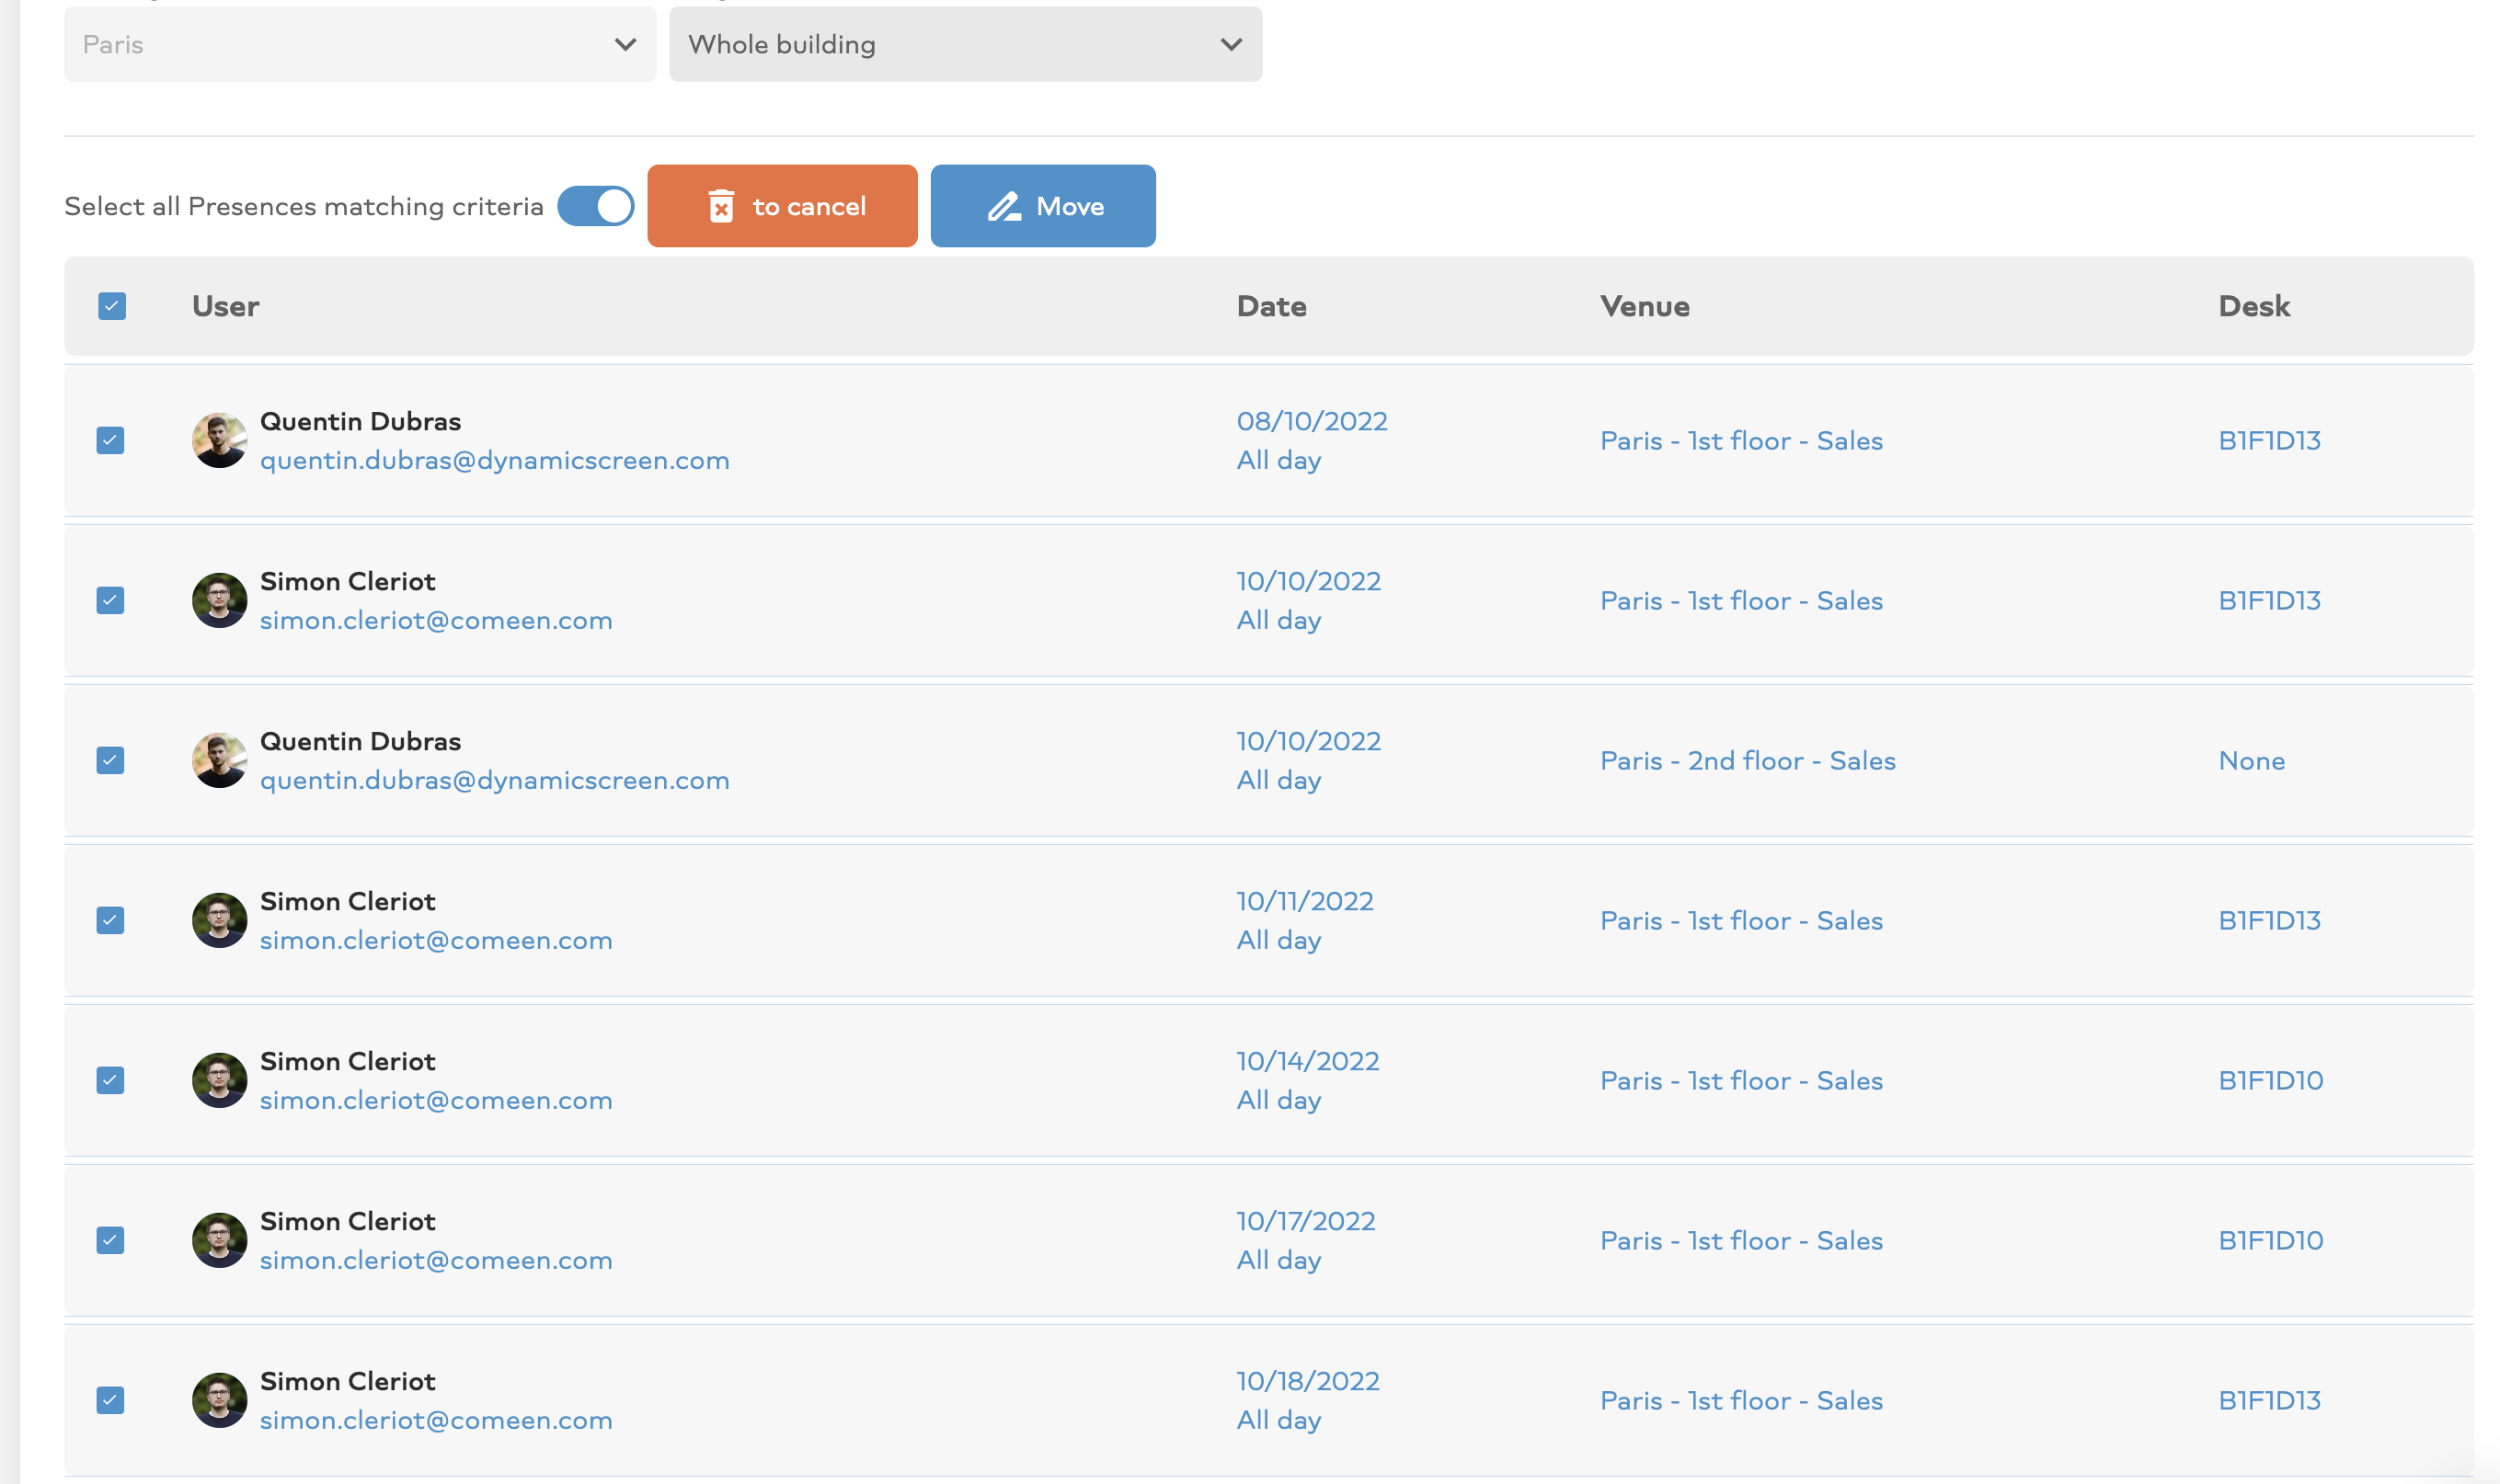Open the Whole building dropdown
Image resolution: width=2500 pixels, height=1484 pixels.
point(966,44)
